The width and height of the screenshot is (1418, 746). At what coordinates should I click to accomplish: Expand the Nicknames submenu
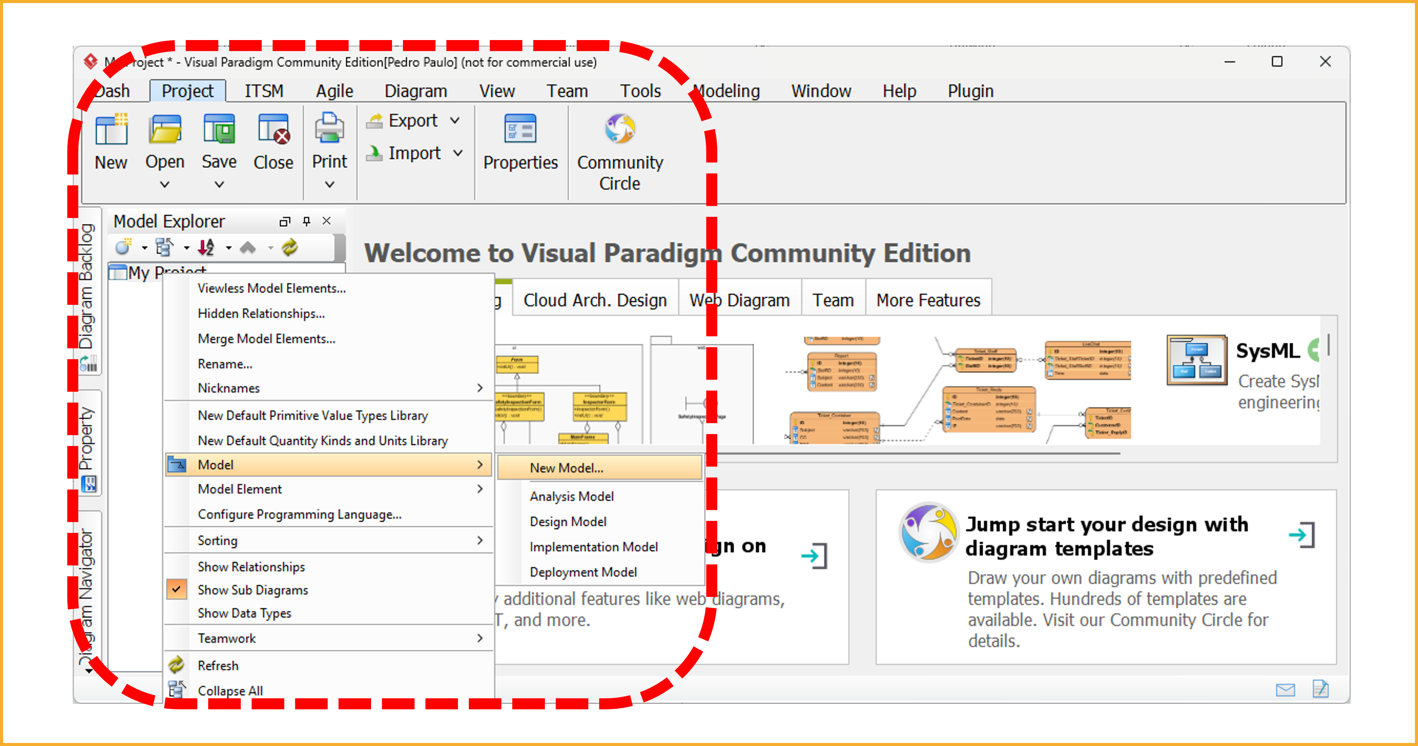pos(328,388)
